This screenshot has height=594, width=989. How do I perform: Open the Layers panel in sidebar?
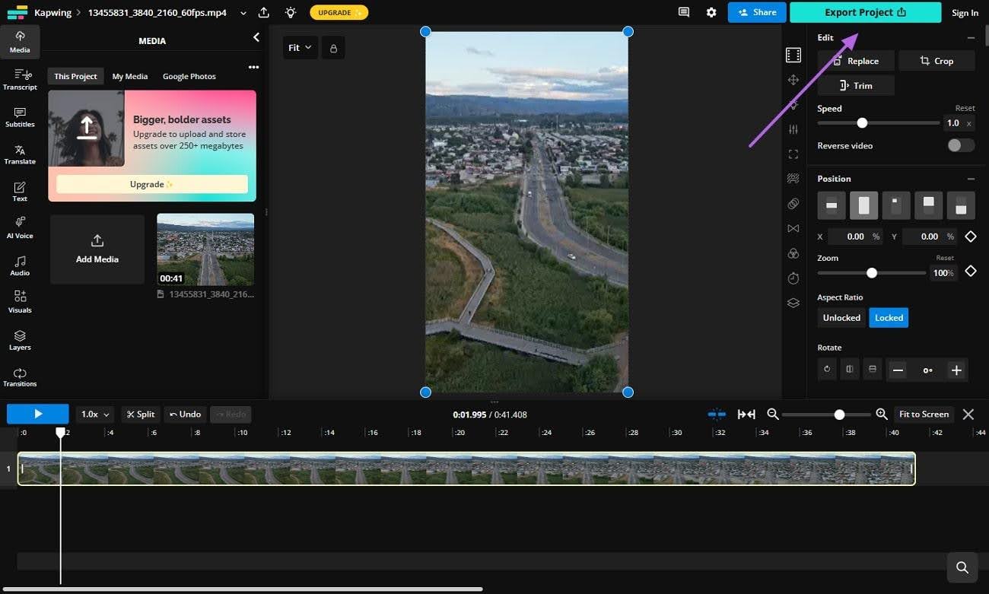click(x=20, y=339)
